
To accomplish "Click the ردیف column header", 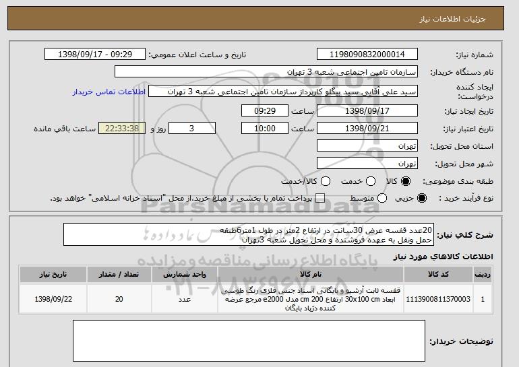I will 483,275.
